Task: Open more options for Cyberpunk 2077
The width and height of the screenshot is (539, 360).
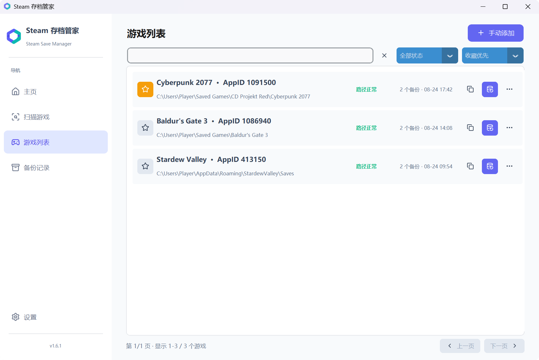Action: point(509,89)
